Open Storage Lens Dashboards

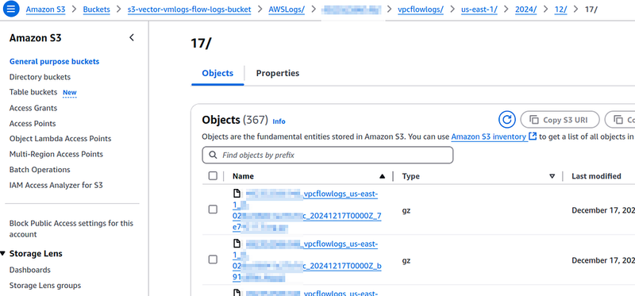[x=30, y=270]
